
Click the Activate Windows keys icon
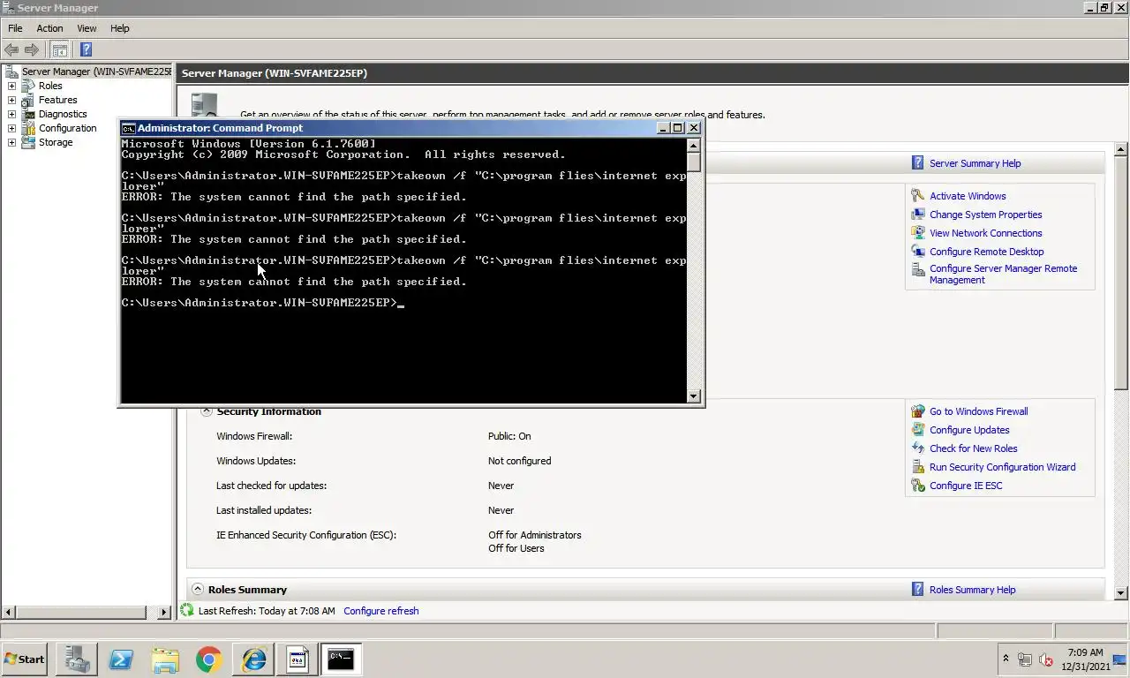click(918, 196)
